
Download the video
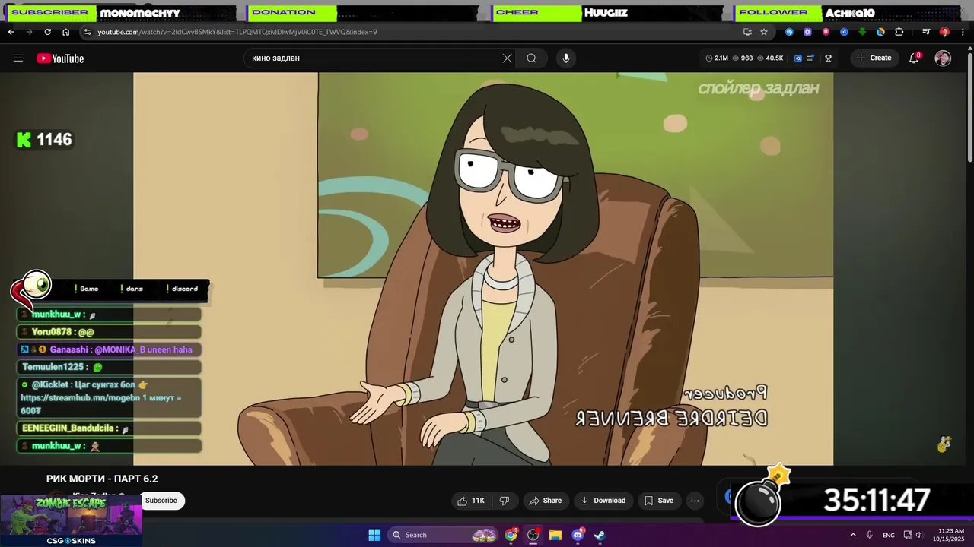click(x=603, y=501)
